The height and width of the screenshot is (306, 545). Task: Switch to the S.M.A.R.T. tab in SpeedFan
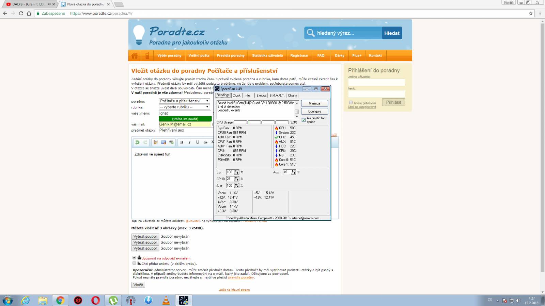(277, 96)
